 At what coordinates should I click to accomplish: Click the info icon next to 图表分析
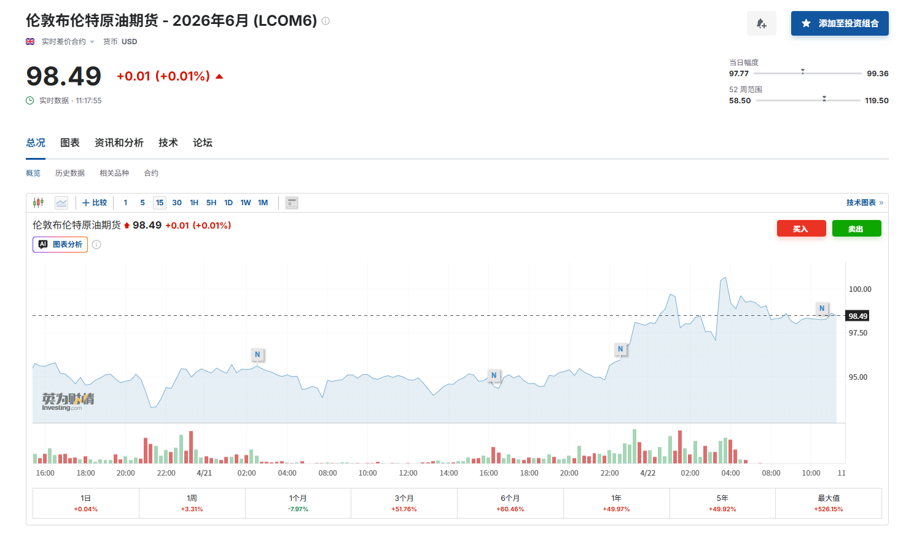pyautogui.click(x=96, y=245)
